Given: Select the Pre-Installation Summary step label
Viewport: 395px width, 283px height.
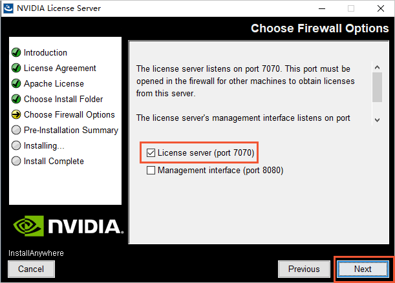Looking at the screenshot, I should click(71, 130).
